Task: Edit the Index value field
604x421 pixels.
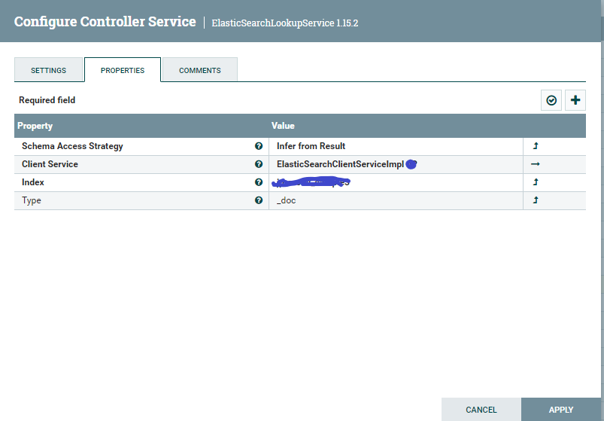Action: coord(396,182)
